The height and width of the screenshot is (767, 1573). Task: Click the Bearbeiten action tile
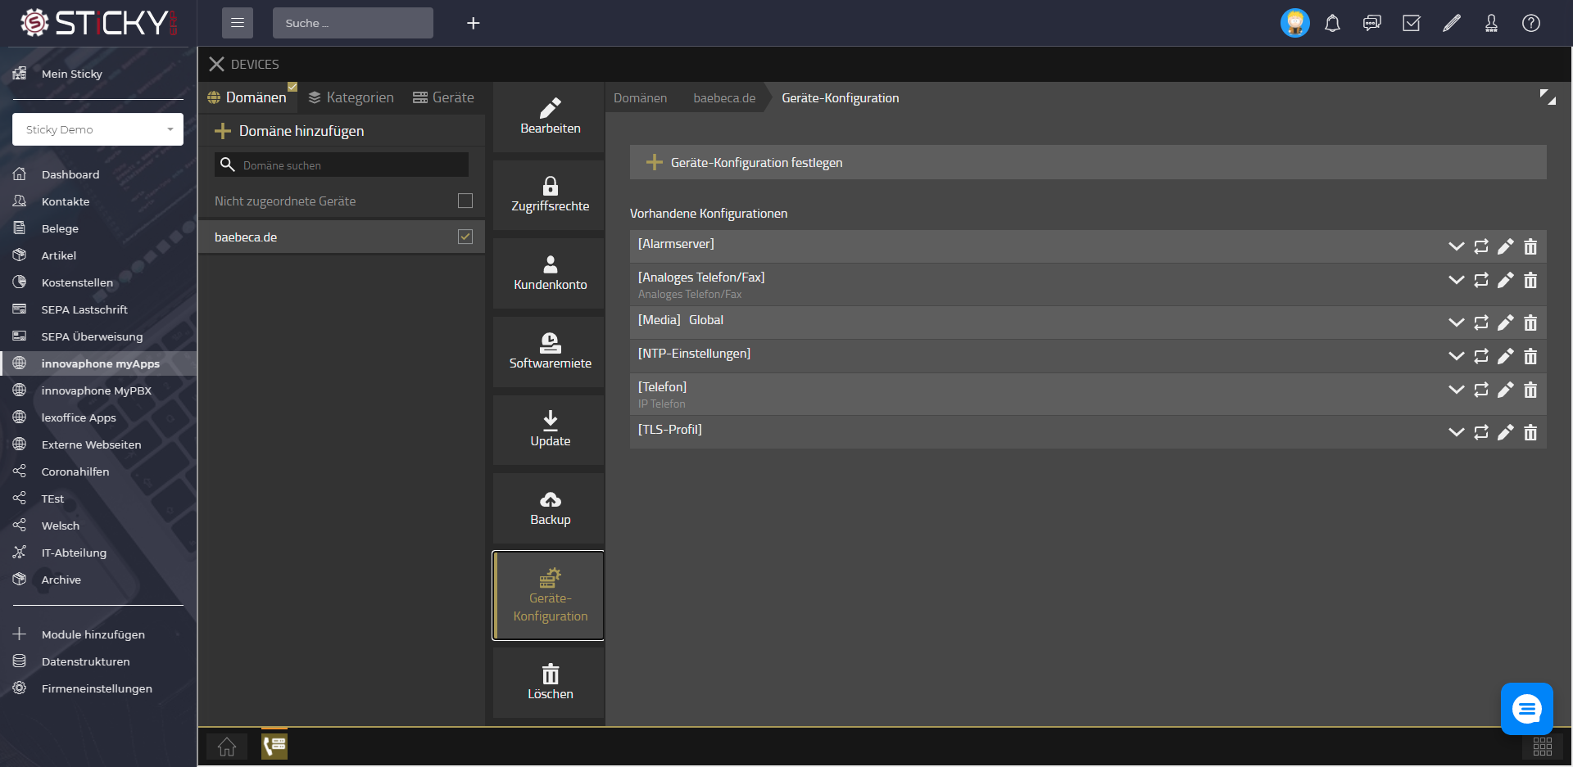550,116
